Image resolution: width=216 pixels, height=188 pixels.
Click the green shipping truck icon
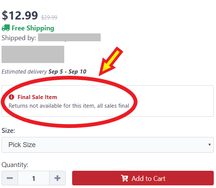pos(6,28)
